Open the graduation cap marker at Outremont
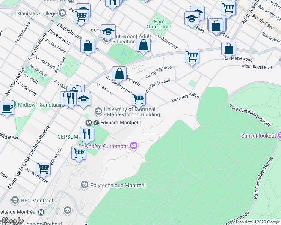281x225 pixels. pos(108,32)
